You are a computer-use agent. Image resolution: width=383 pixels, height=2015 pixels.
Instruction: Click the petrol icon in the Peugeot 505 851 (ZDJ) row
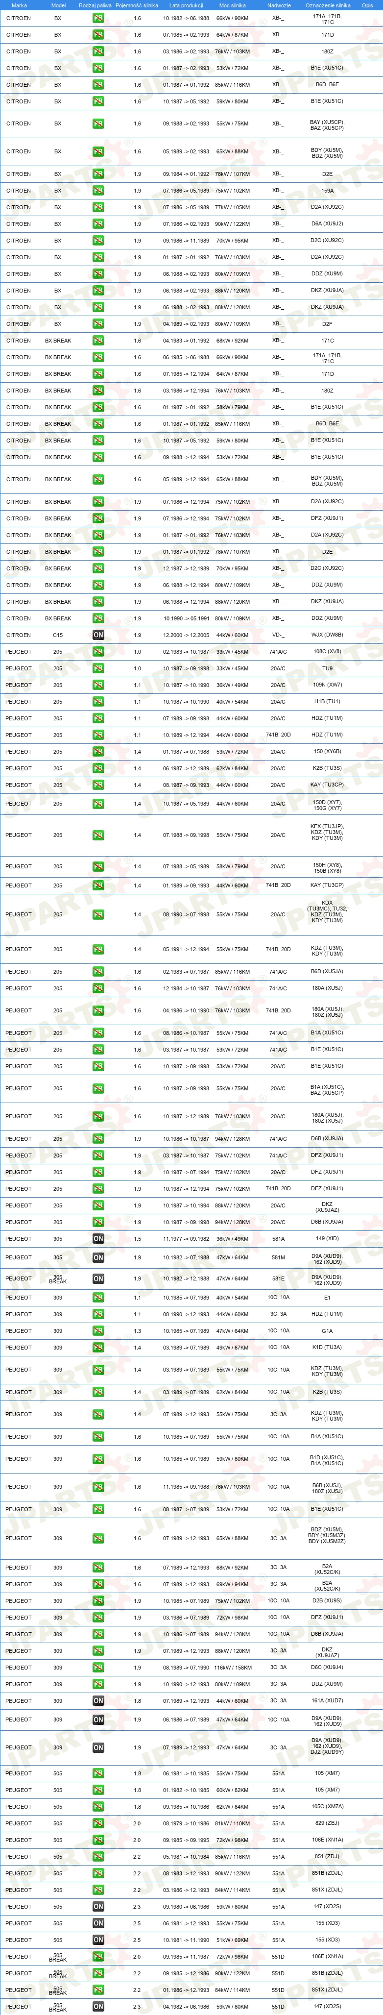[97, 1856]
